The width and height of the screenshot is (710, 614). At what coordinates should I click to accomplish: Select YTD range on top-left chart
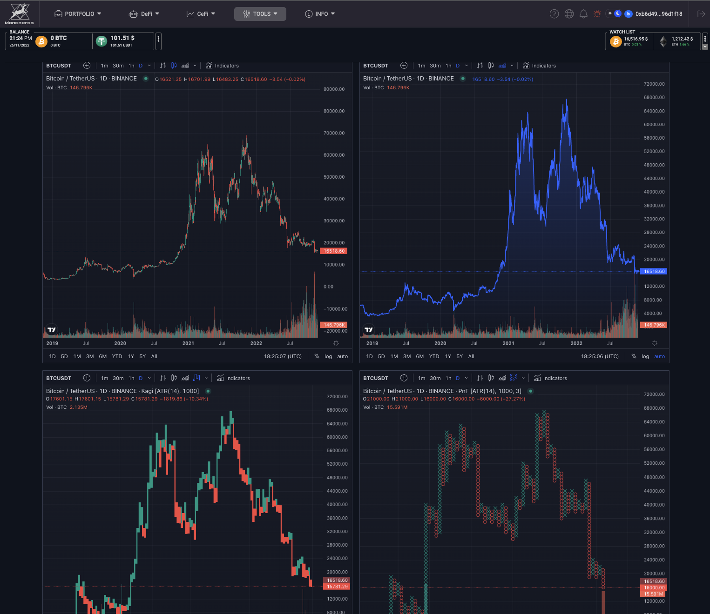point(117,357)
